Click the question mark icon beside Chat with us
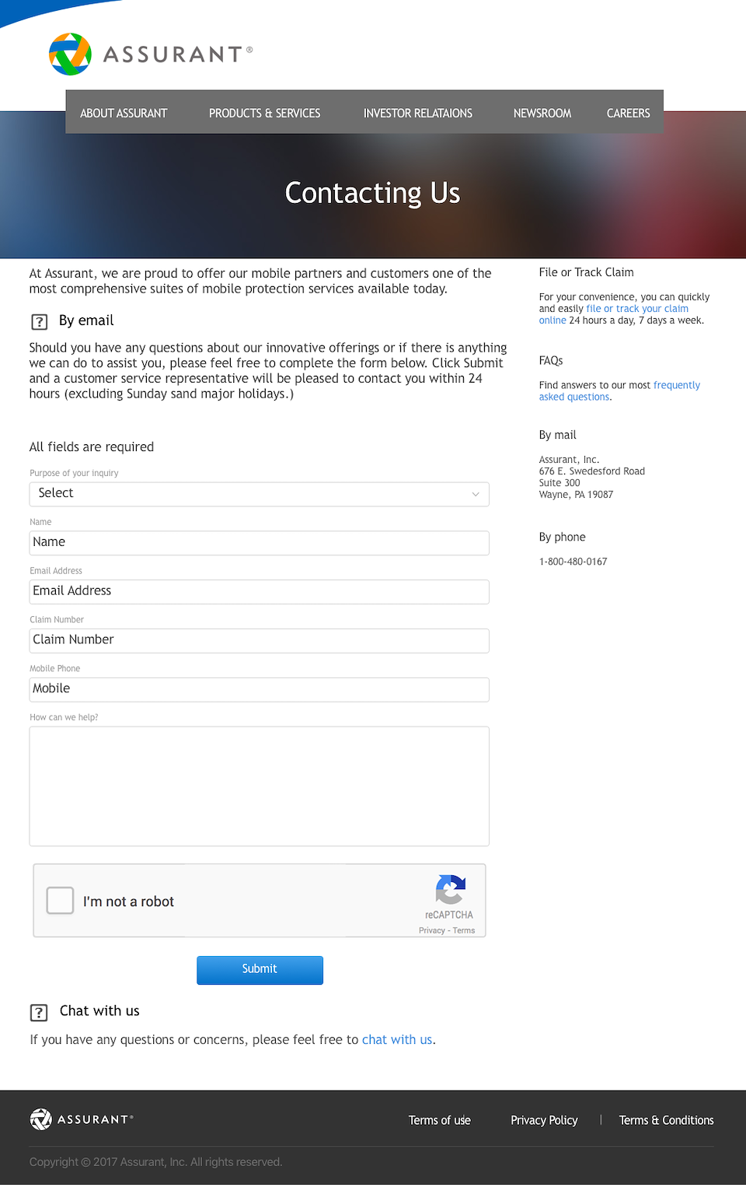The image size is (746, 1187). 39,1012
